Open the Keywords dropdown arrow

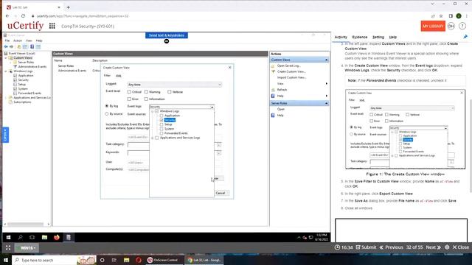coord(219,153)
